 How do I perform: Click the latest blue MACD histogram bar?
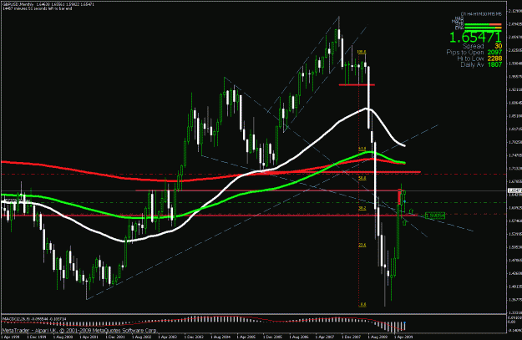coord(404,326)
